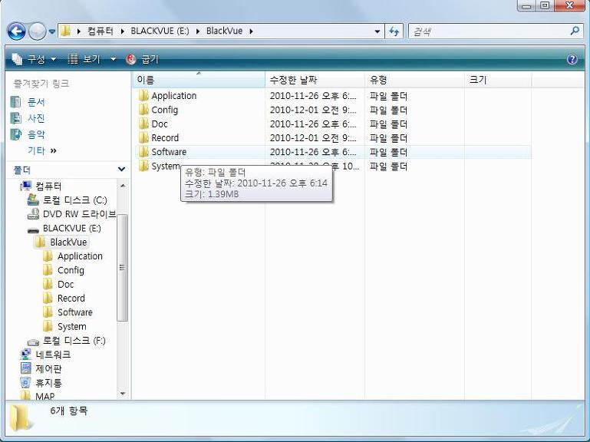590x442 pixels.
Task: Click the refresh button beside address bar
Action: [x=394, y=31]
